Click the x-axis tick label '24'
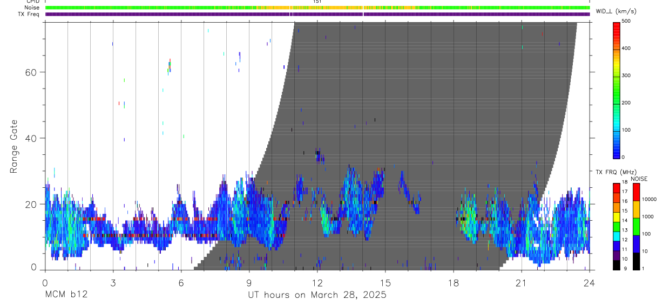This screenshot has width=663, height=306. (589, 282)
